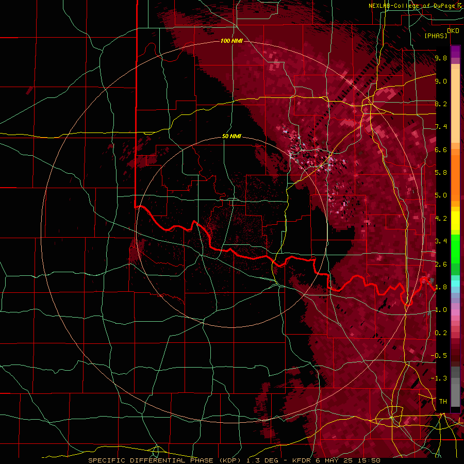Click the 2.6 value on the color scale
The width and height of the screenshot is (464, 464).
(441, 264)
